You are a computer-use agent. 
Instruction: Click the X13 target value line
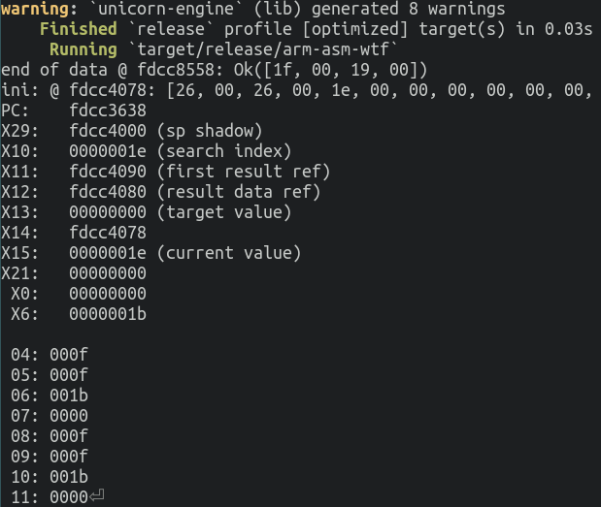146,212
